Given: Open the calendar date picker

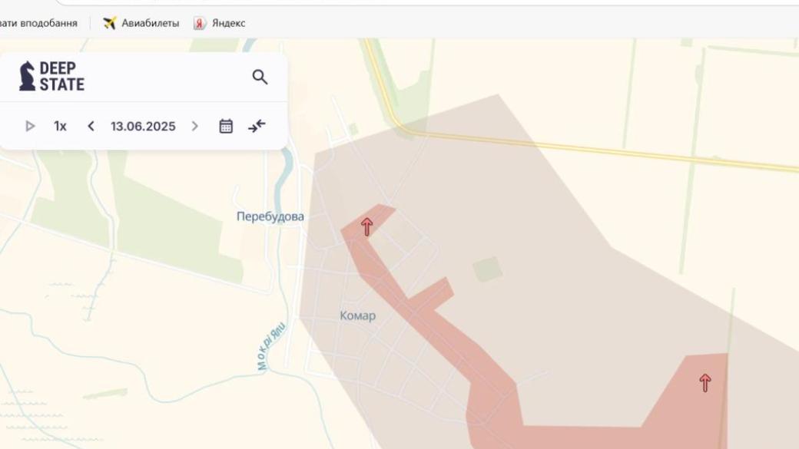Looking at the screenshot, I should 226,126.
